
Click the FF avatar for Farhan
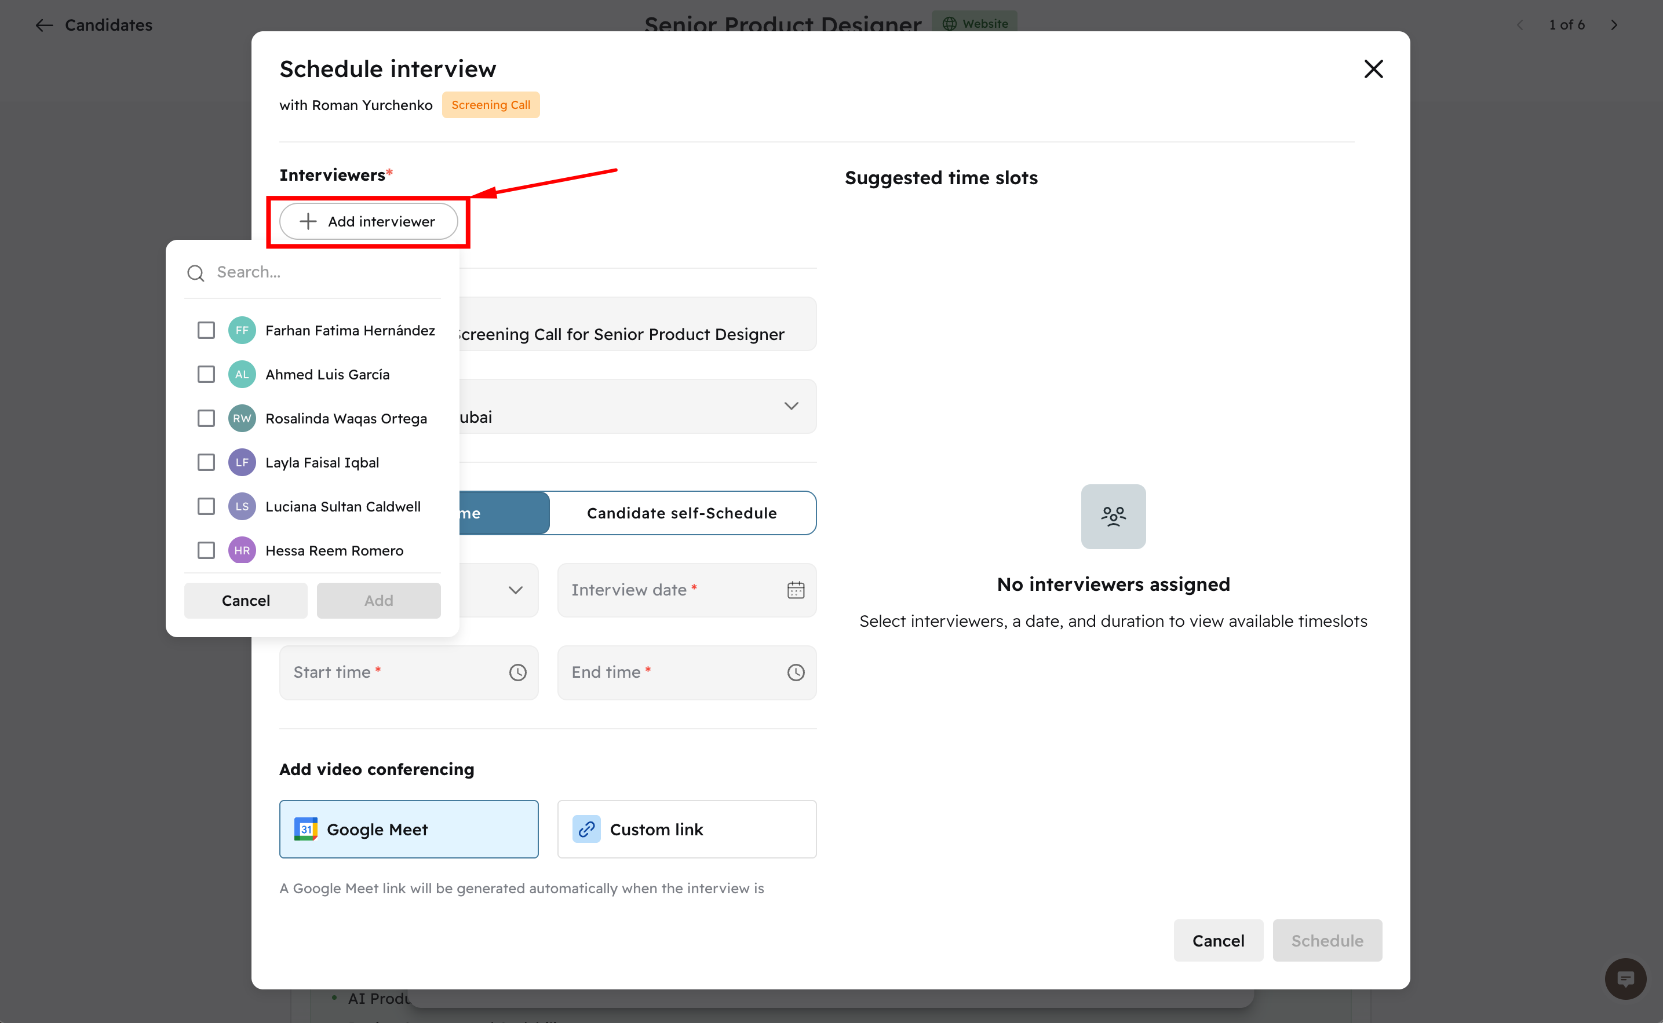(242, 330)
